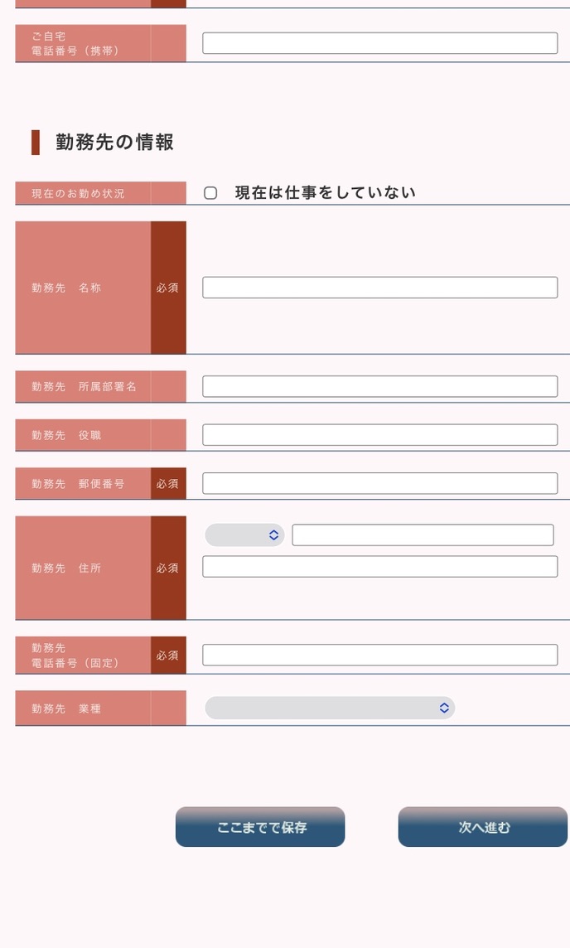Click the city field beside the prefecture dropdown
Viewport: 570px width, 948px height.
click(x=423, y=535)
